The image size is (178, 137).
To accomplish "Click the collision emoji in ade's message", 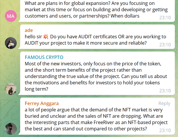I will click(46, 37).
